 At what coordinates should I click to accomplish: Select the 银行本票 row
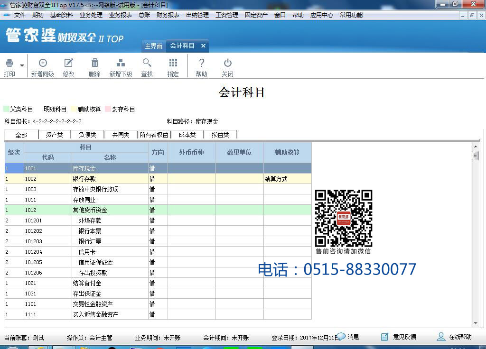click(x=158, y=231)
